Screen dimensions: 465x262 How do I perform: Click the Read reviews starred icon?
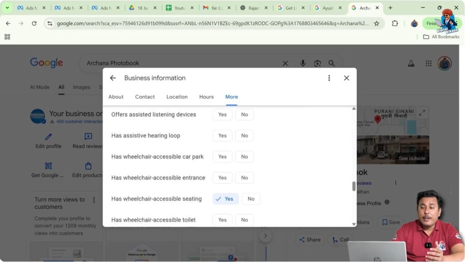coord(88,136)
